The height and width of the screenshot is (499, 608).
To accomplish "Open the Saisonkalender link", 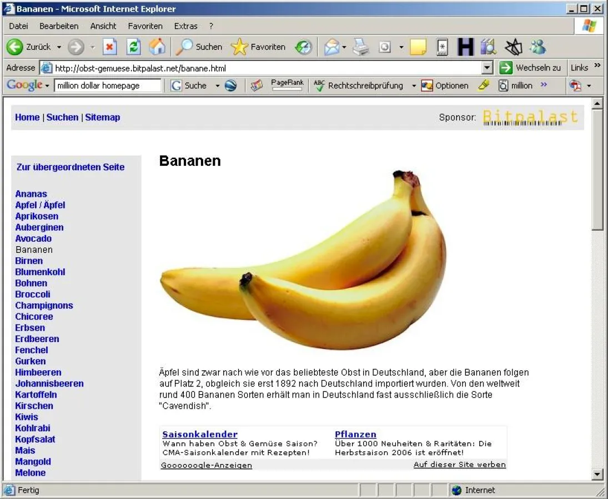I will pyautogui.click(x=199, y=434).
